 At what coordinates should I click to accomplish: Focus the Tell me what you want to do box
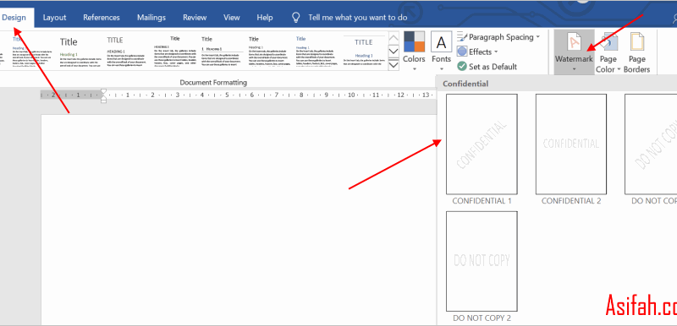(357, 18)
